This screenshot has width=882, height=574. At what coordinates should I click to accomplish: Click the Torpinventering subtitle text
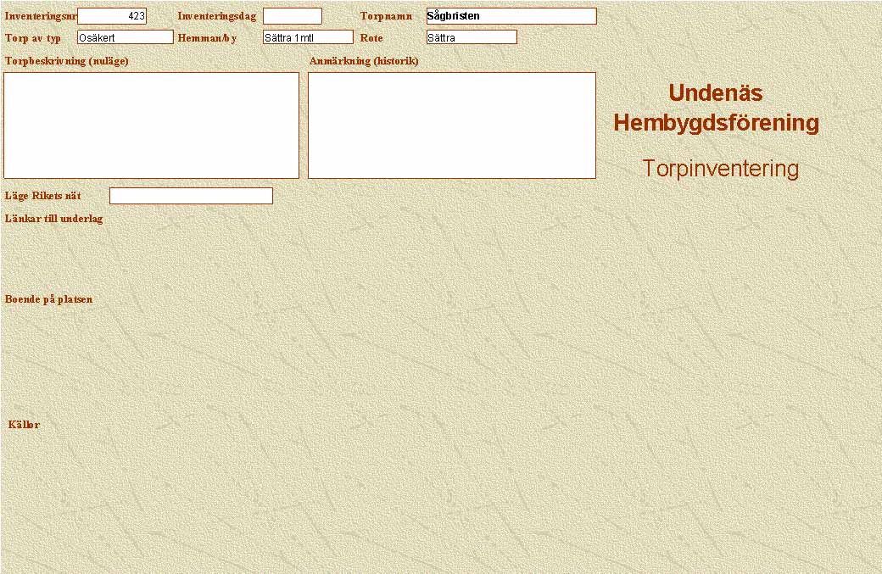click(x=720, y=169)
